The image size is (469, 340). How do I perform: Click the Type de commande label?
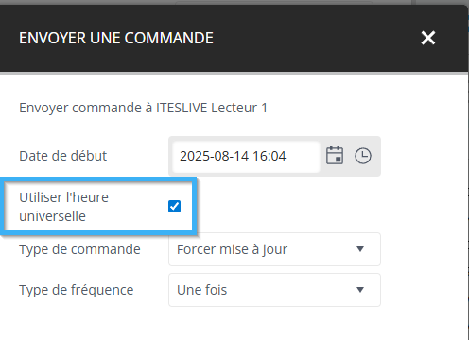(79, 249)
